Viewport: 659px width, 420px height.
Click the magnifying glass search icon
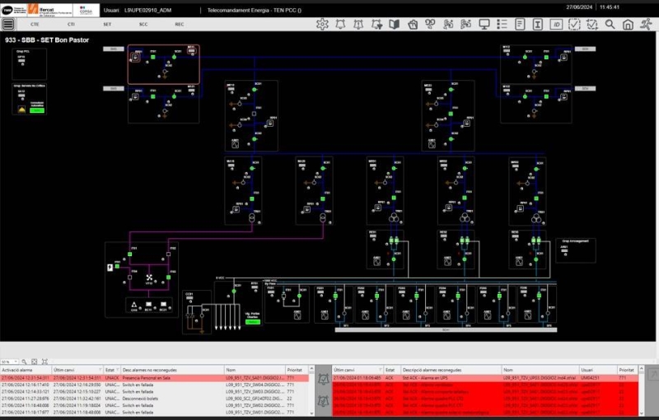point(610,25)
